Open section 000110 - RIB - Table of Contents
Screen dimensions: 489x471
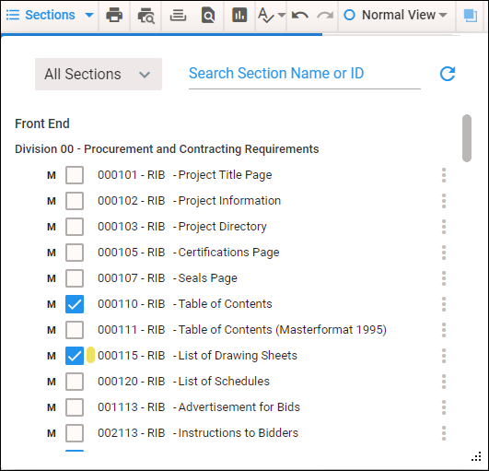185,304
